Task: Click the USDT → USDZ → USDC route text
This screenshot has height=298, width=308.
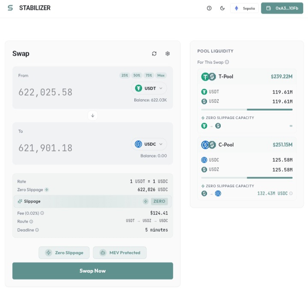Action: point(147,221)
